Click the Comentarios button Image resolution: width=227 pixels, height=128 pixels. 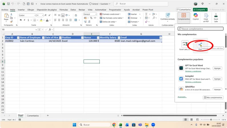click(x=184, y=9)
